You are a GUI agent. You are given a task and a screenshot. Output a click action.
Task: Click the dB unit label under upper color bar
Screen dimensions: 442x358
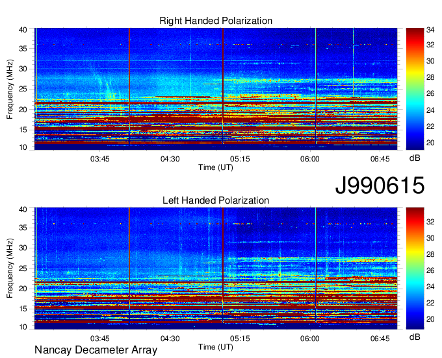[x=415, y=158]
